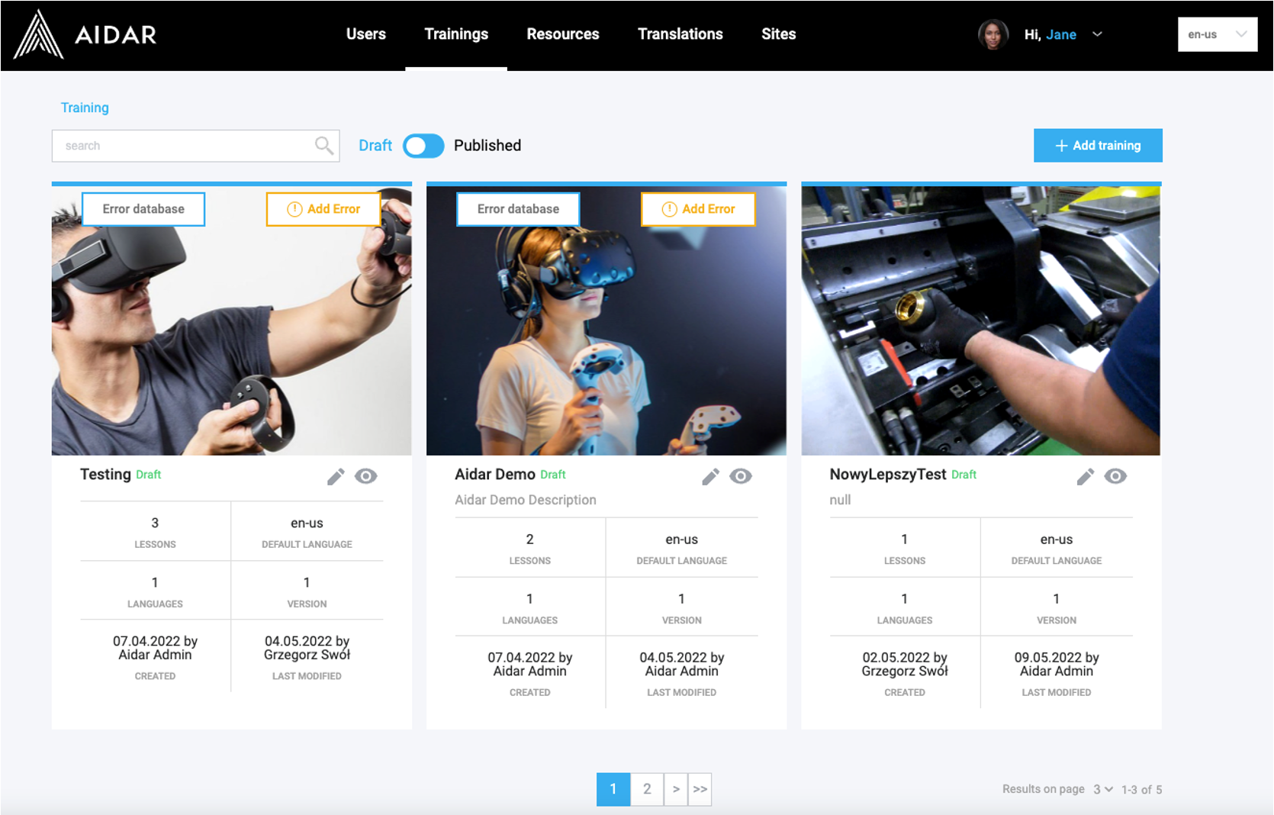Go to next page with > button
This screenshot has height=815, width=1274.
tap(676, 789)
